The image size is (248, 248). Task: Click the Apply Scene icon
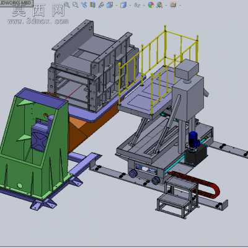pyautogui.click(x=159, y=4)
